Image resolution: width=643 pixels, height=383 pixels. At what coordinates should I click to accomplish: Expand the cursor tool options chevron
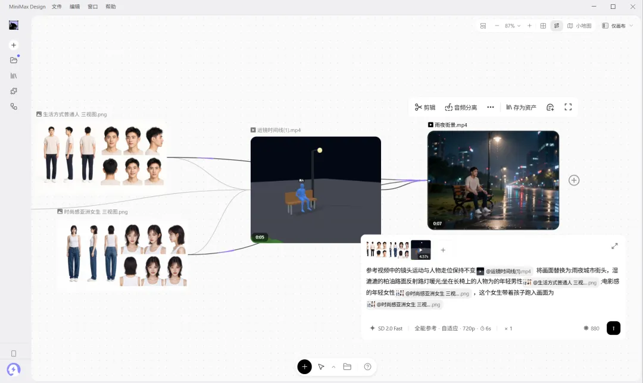point(333,367)
